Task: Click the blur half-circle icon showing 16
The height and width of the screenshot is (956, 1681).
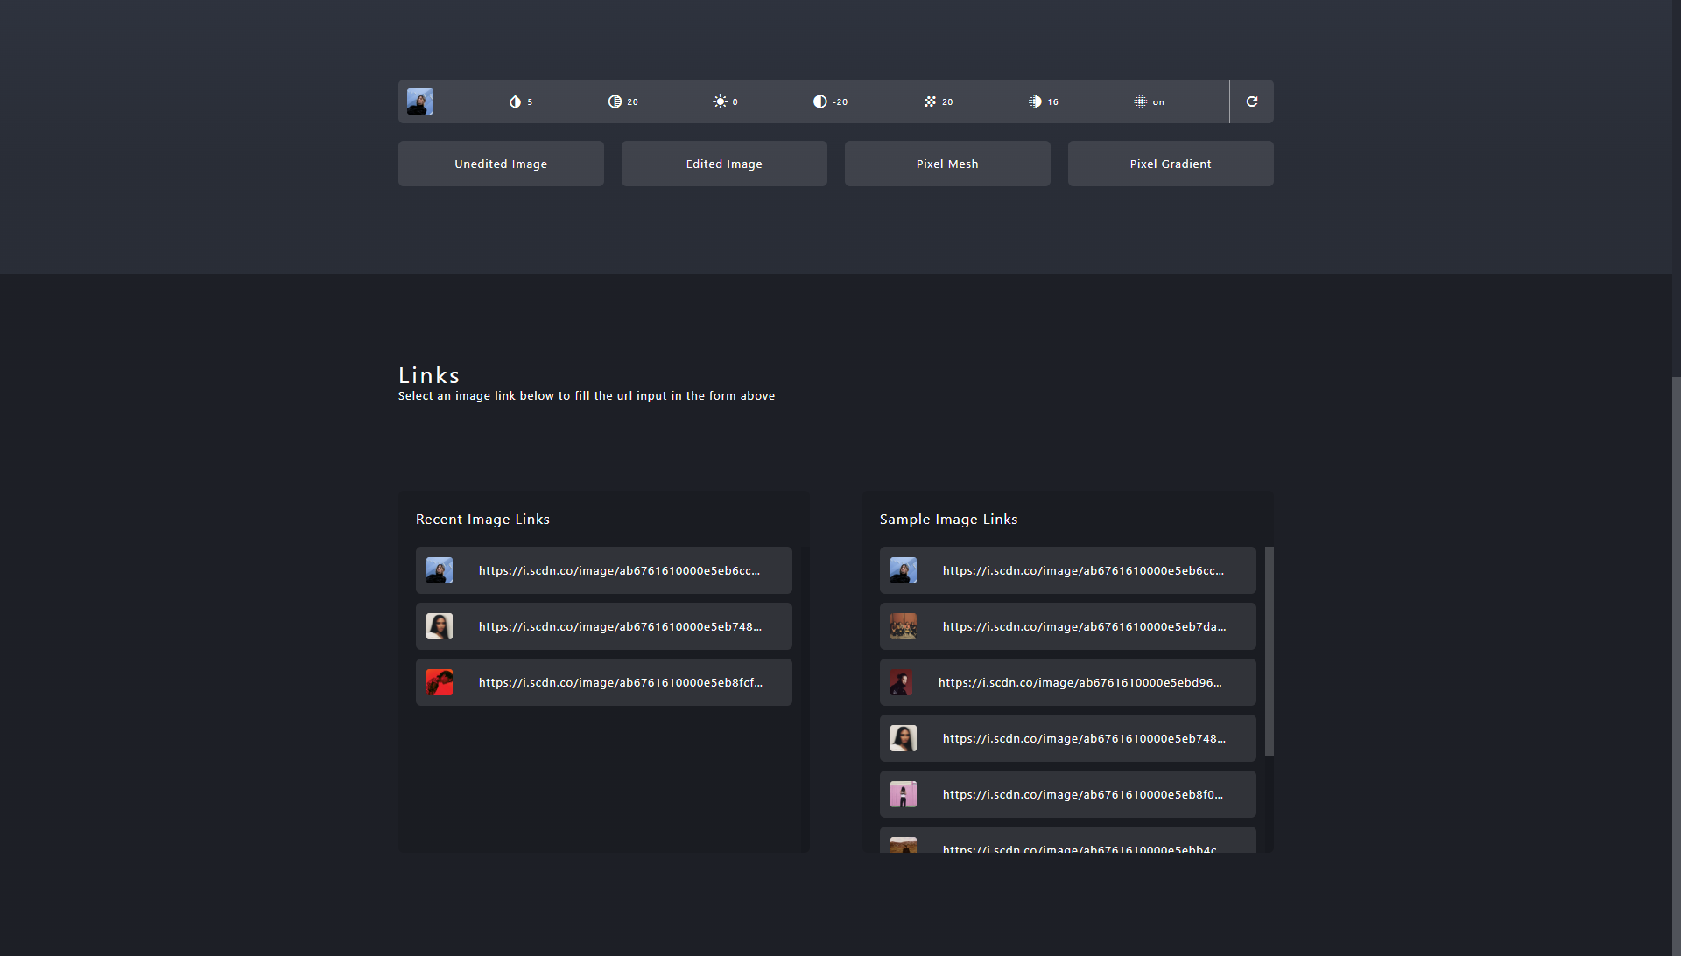Action: click(1035, 101)
